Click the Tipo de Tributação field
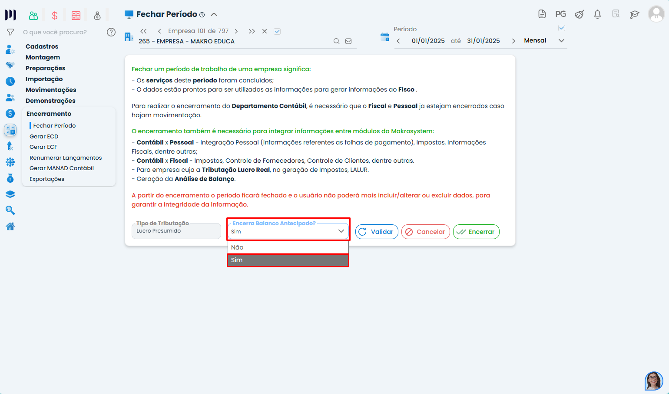The height and width of the screenshot is (394, 669). click(x=176, y=231)
